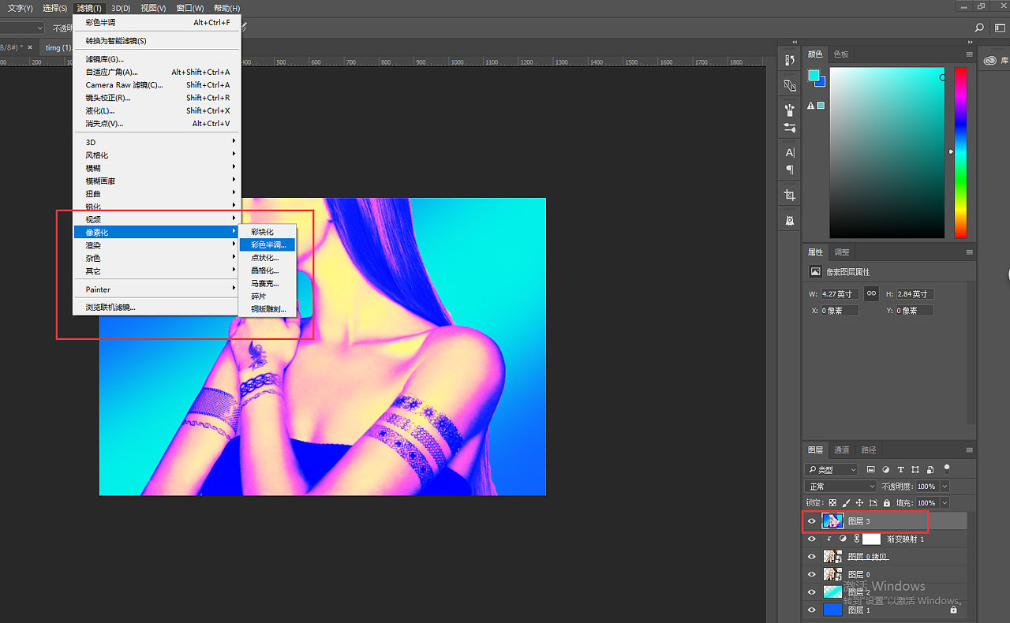Open the Character panel icon

click(x=790, y=152)
